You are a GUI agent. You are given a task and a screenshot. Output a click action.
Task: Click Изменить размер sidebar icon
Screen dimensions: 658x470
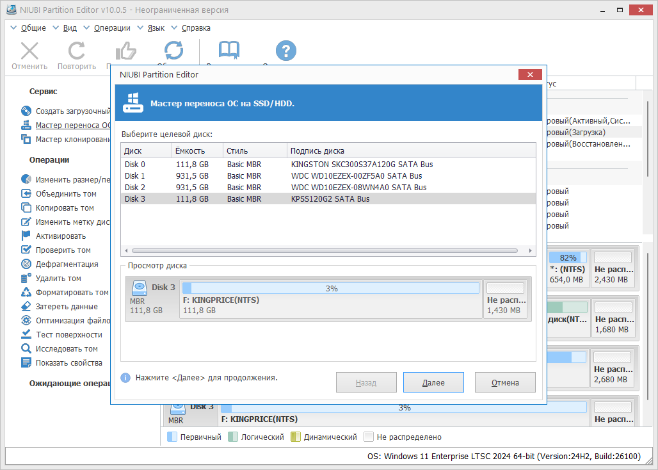[x=26, y=179]
